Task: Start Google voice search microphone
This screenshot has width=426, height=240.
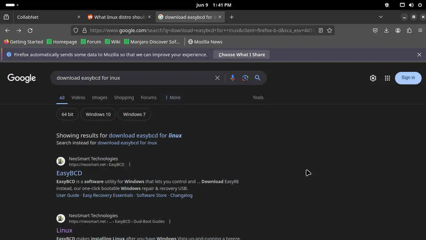Action: [x=232, y=78]
